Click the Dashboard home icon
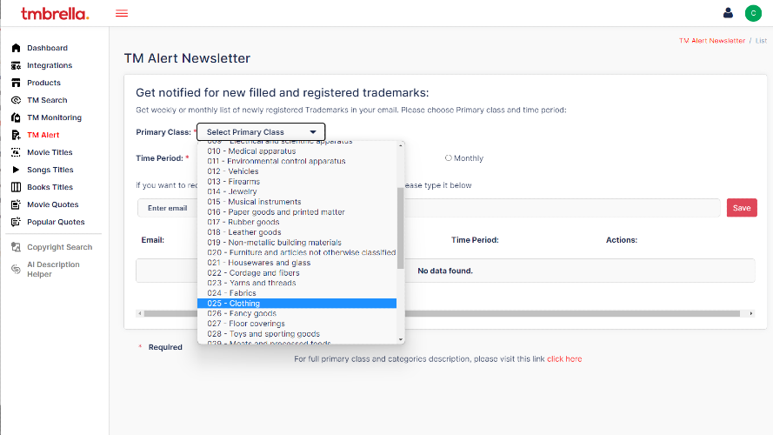 pos(16,48)
